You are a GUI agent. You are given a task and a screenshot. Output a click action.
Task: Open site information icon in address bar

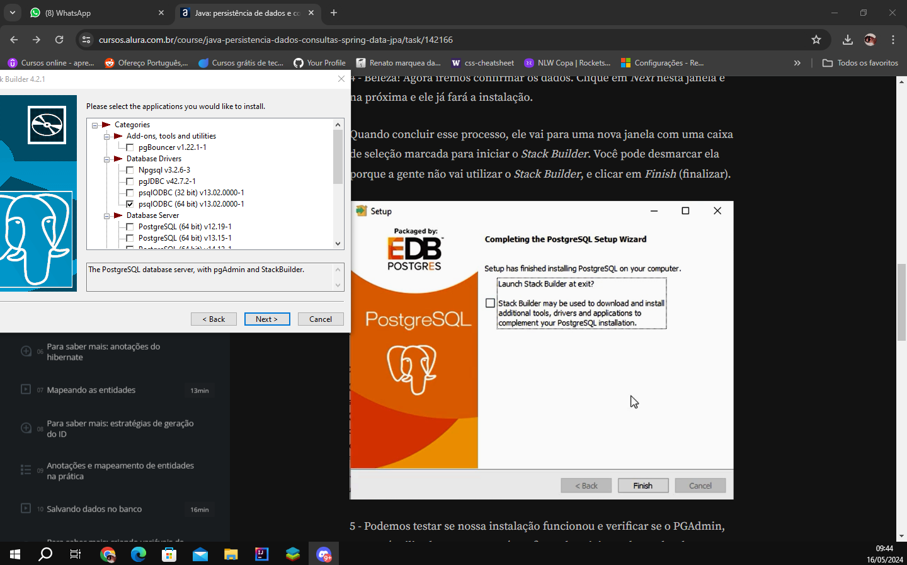87,40
